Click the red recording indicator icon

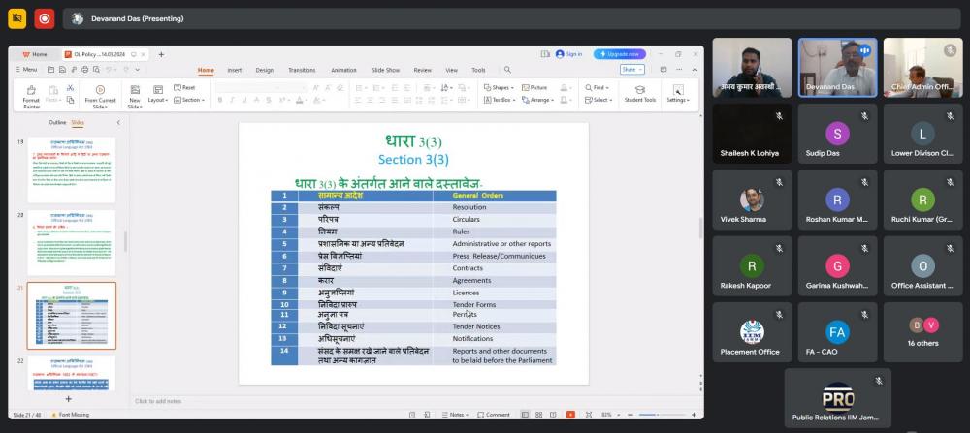pos(45,18)
